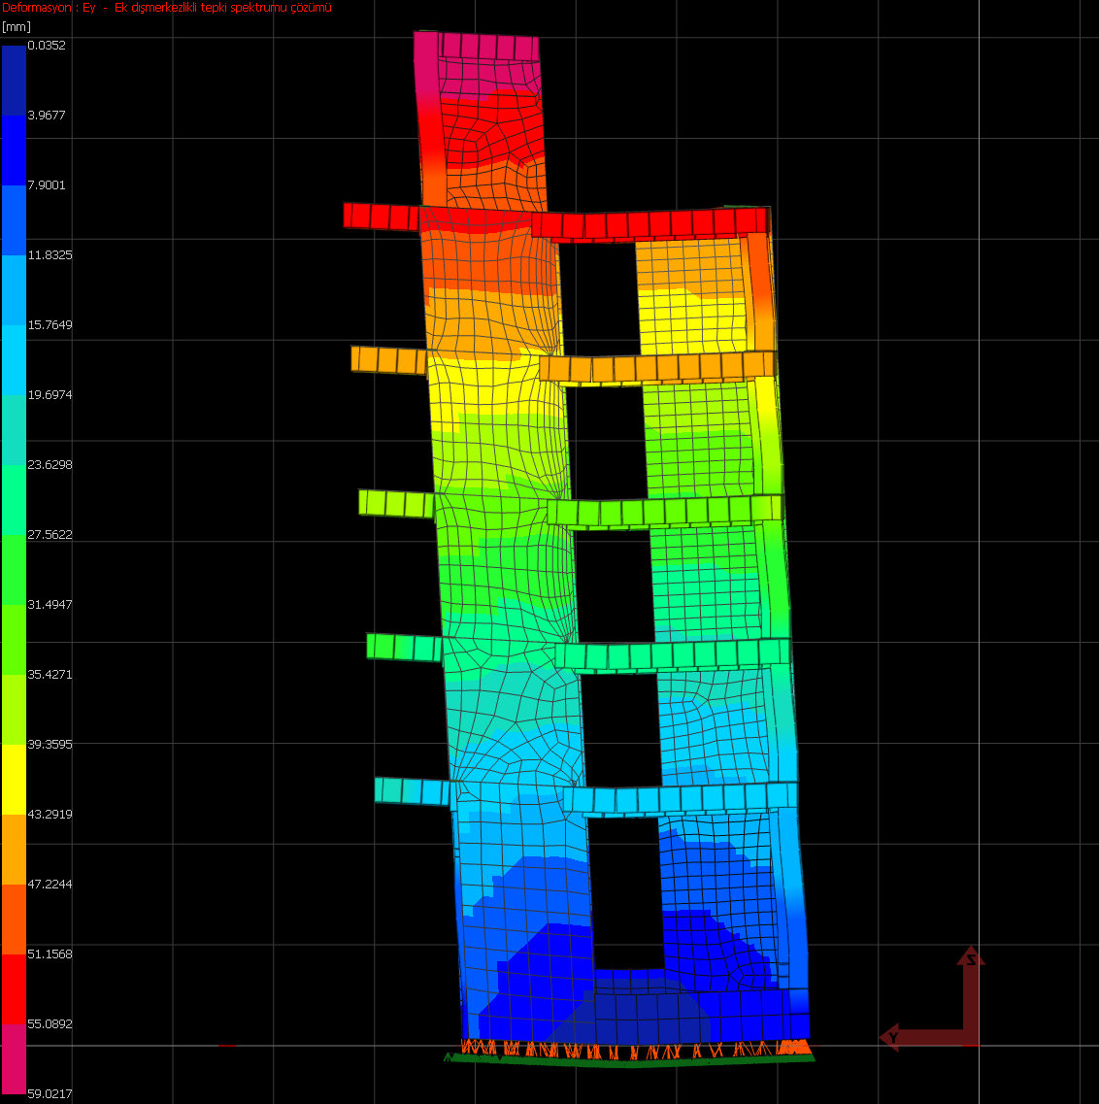Screen dimensions: 1099x1104
Task: Select the darkest blue band at legend top
Action: pyautogui.click(x=14, y=80)
